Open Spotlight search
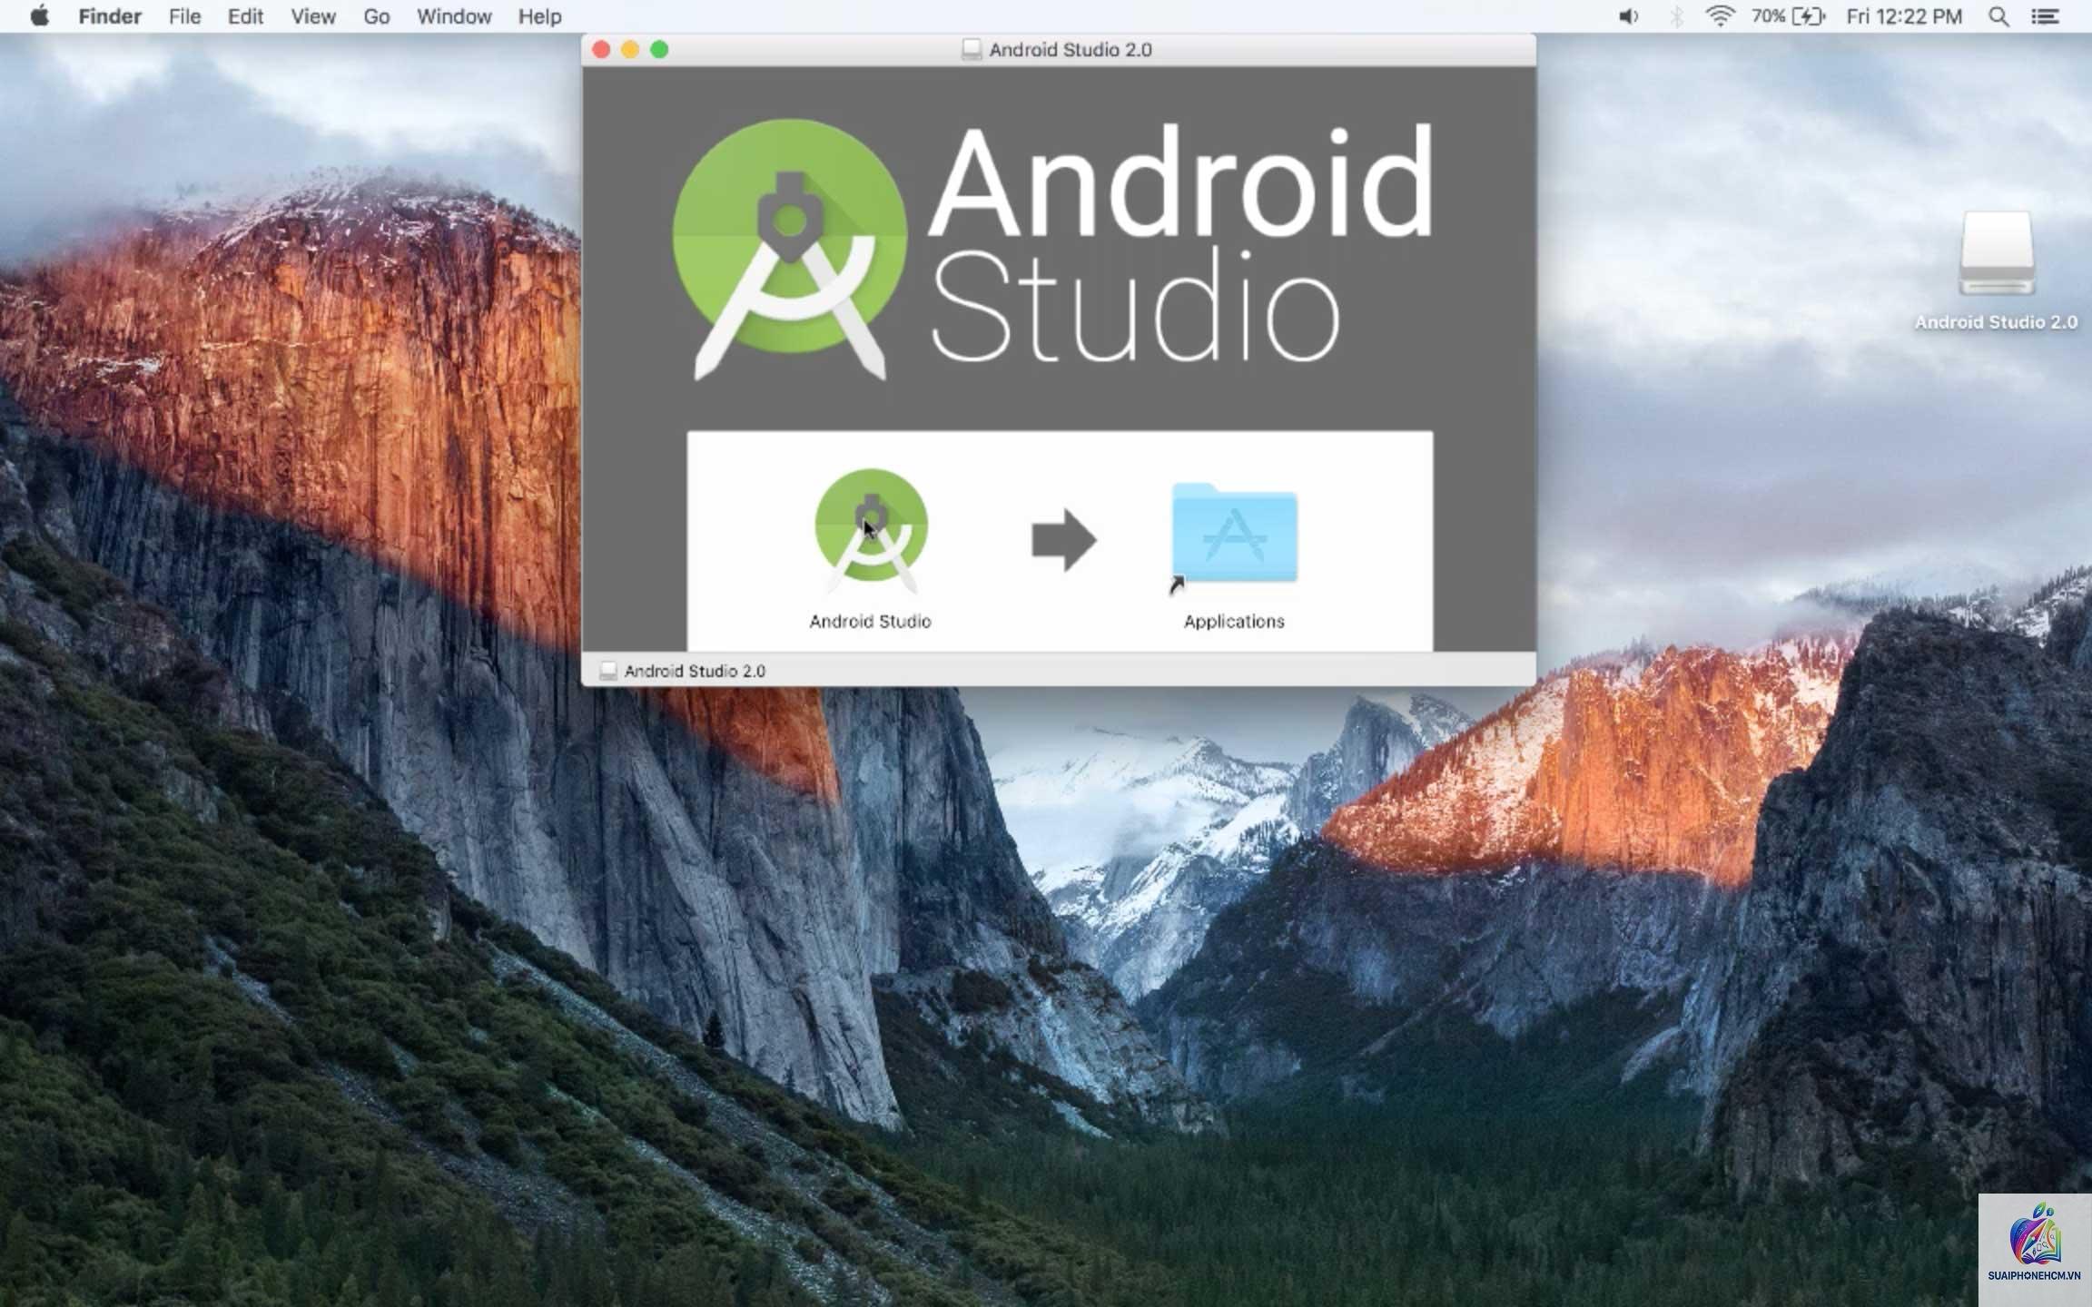The image size is (2092, 1307). click(x=1998, y=16)
